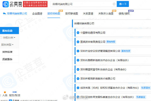Image resolution: width=151 pixels, height=101 pixels.
Task: Expand the 国信资本有限责任公司 shareholder node
Action: pos(78,42)
